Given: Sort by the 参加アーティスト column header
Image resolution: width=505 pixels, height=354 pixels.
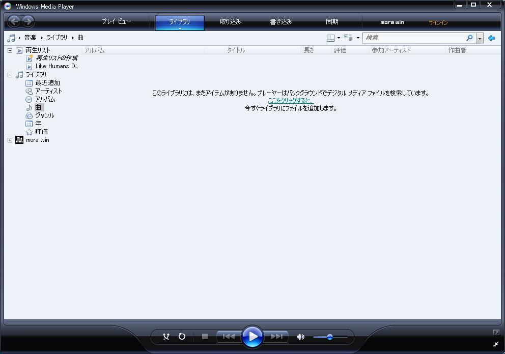Looking at the screenshot, I should tap(407, 50).
